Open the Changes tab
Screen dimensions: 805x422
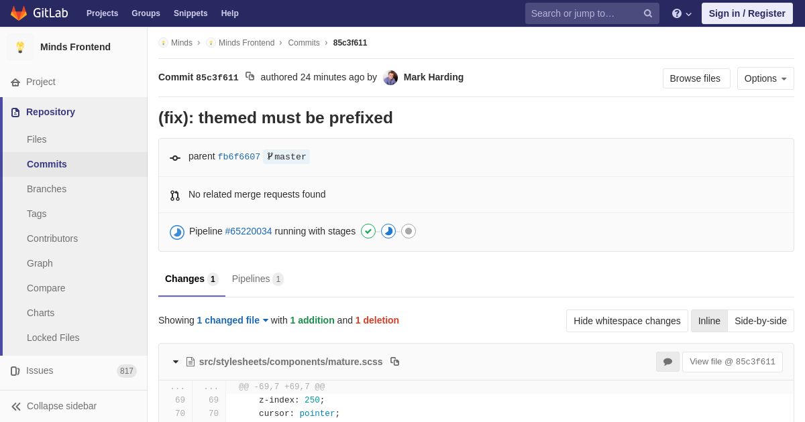click(192, 279)
